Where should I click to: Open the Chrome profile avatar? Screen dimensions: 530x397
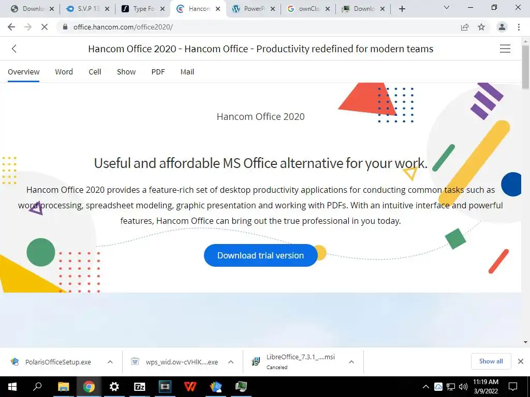tap(502, 27)
